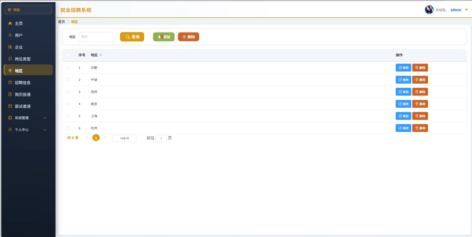Click the 首页 breadcrumb link

pyautogui.click(x=61, y=22)
